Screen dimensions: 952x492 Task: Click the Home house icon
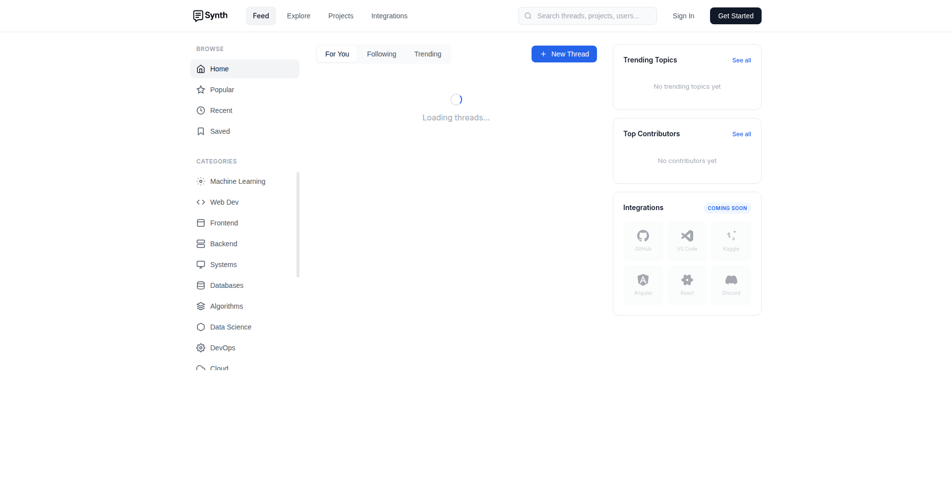(x=201, y=69)
